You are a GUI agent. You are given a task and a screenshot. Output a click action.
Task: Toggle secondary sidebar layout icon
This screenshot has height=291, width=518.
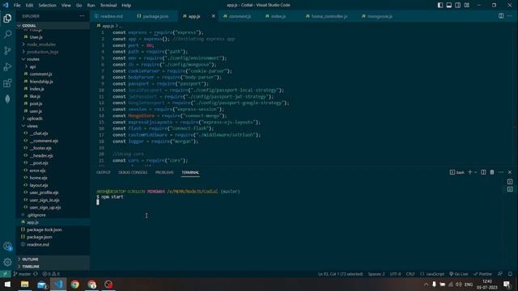pyautogui.click(x=458, y=5)
